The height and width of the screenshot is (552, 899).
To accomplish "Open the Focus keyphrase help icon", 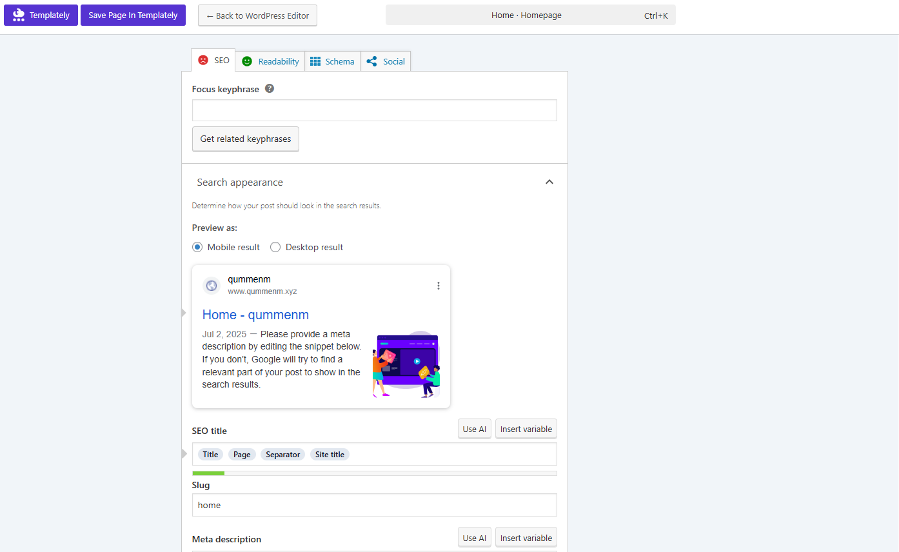I will coord(269,88).
